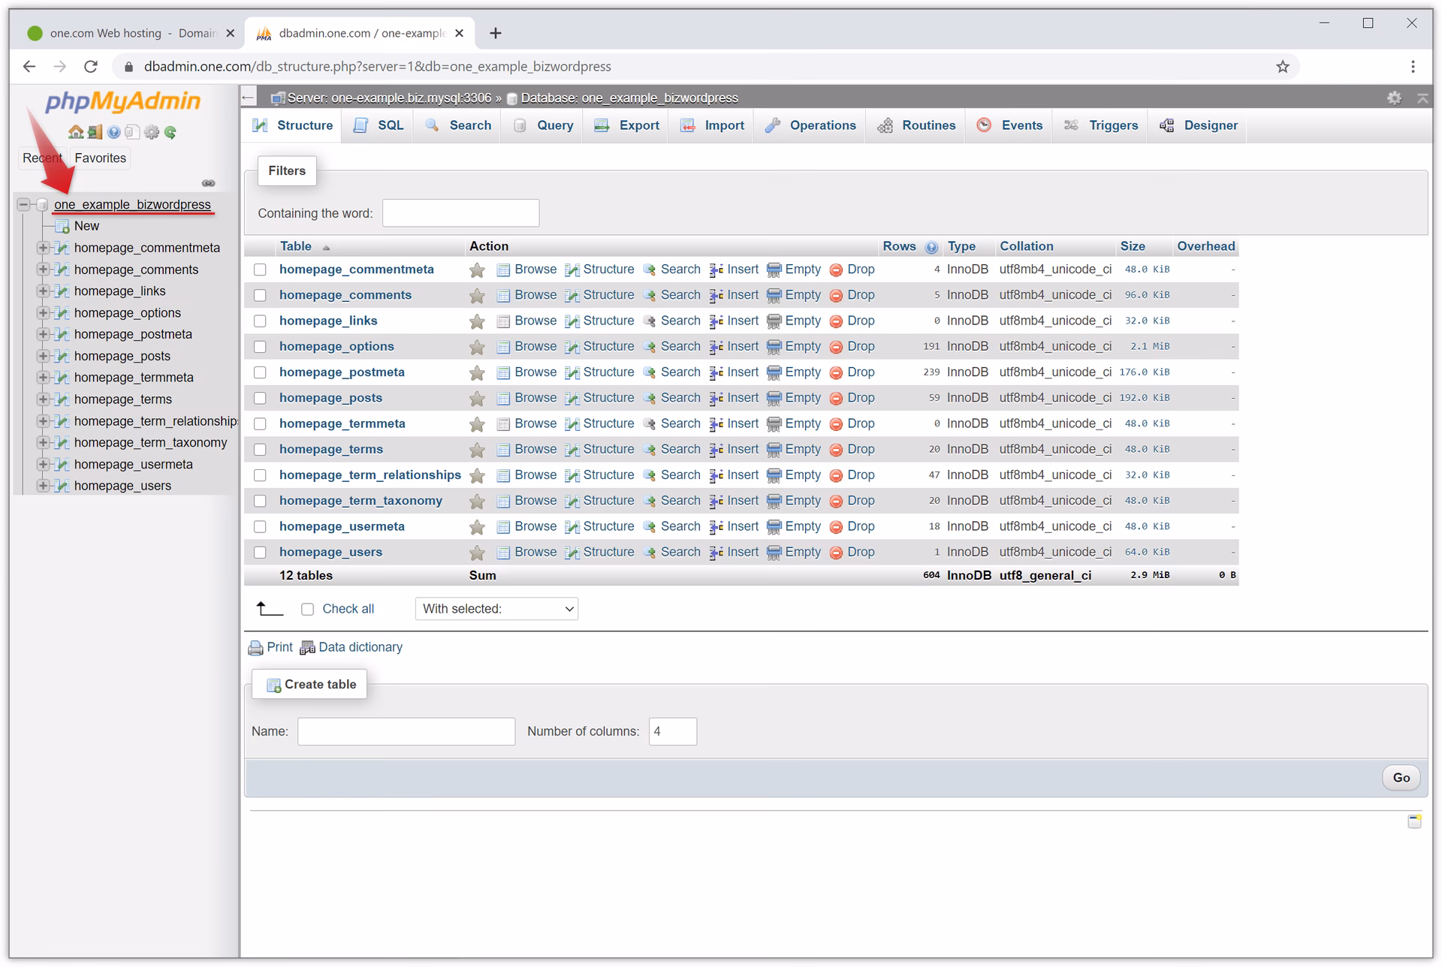Click the Data dictionary icon
Image resolution: width=1442 pixels, height=967 pixels.
tap(307, 648)
